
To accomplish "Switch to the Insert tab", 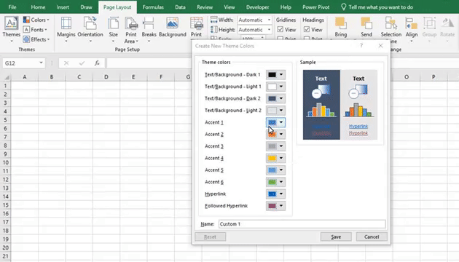I will pos(63,7).
